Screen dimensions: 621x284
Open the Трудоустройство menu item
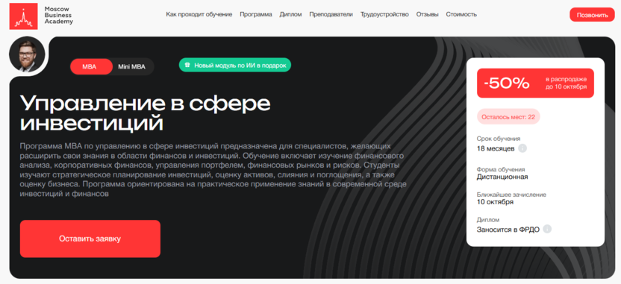point(384,14)
